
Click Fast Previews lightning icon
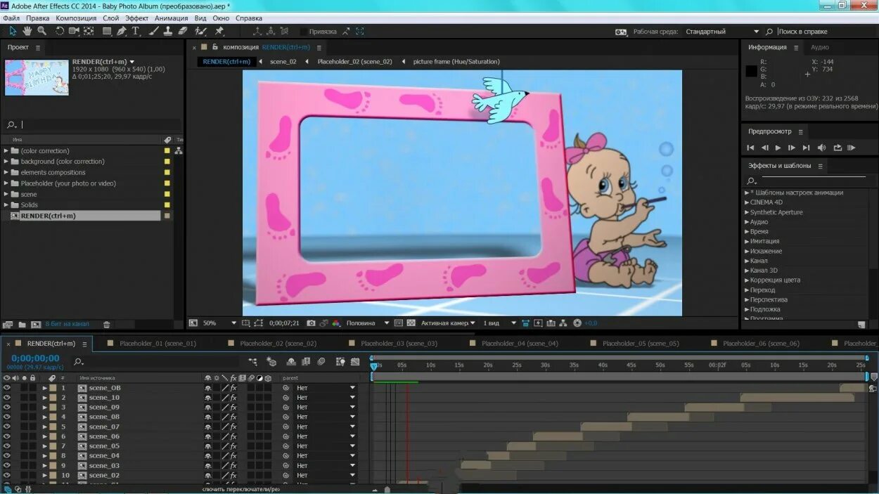pyautogui.click(x=538, y=323)
